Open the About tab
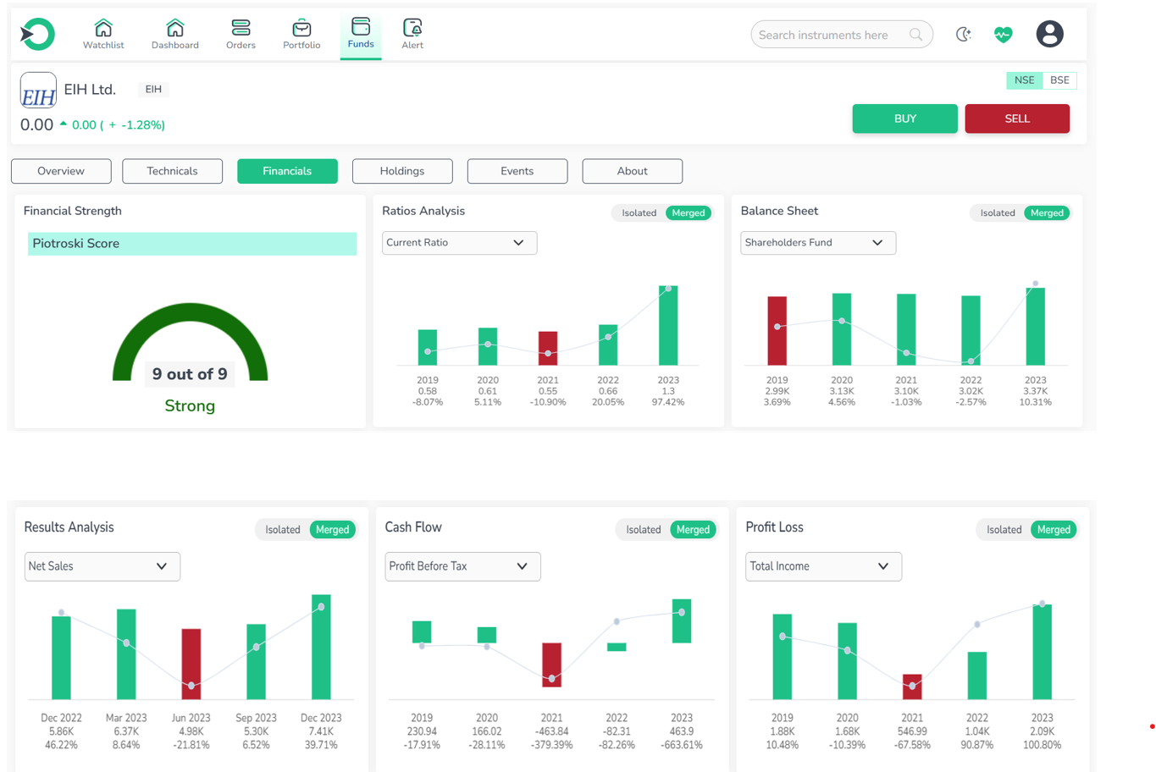The image size is (1156, 772). (633, 171)
